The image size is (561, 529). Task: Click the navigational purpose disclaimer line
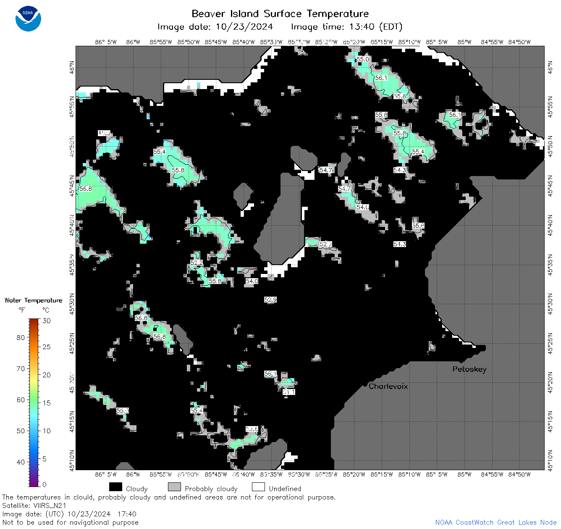(x=70, y=522)
